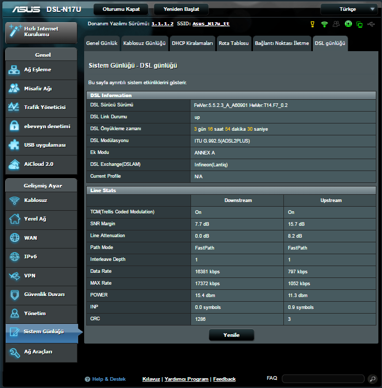Click the upstream Data Rate 797 kbps
This screenshot has height=388, width=382.
[x=298, y=272]
